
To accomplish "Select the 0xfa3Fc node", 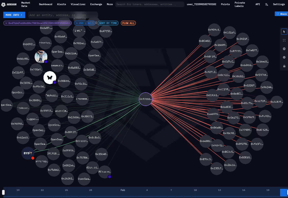I will [257, 144].
